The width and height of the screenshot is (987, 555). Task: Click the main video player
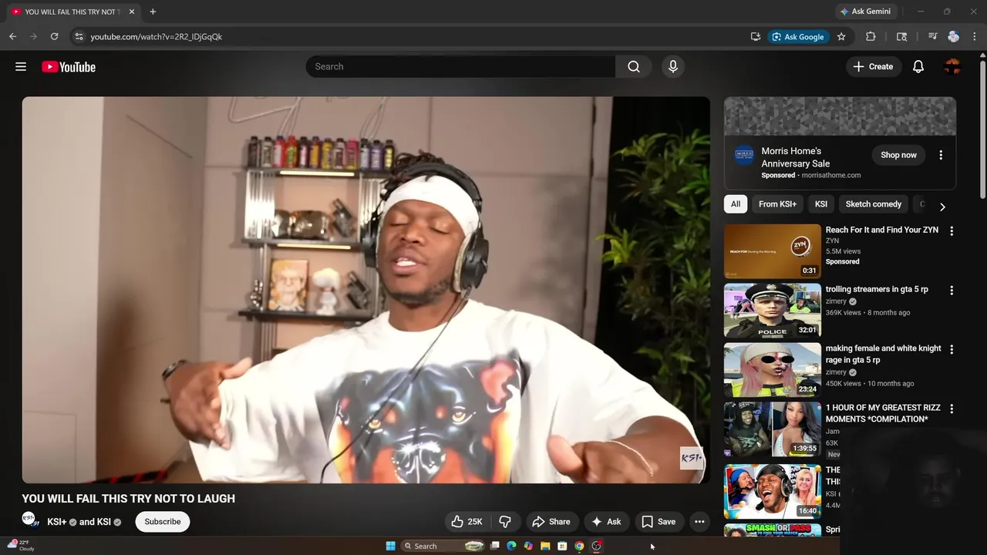point(366,290)
